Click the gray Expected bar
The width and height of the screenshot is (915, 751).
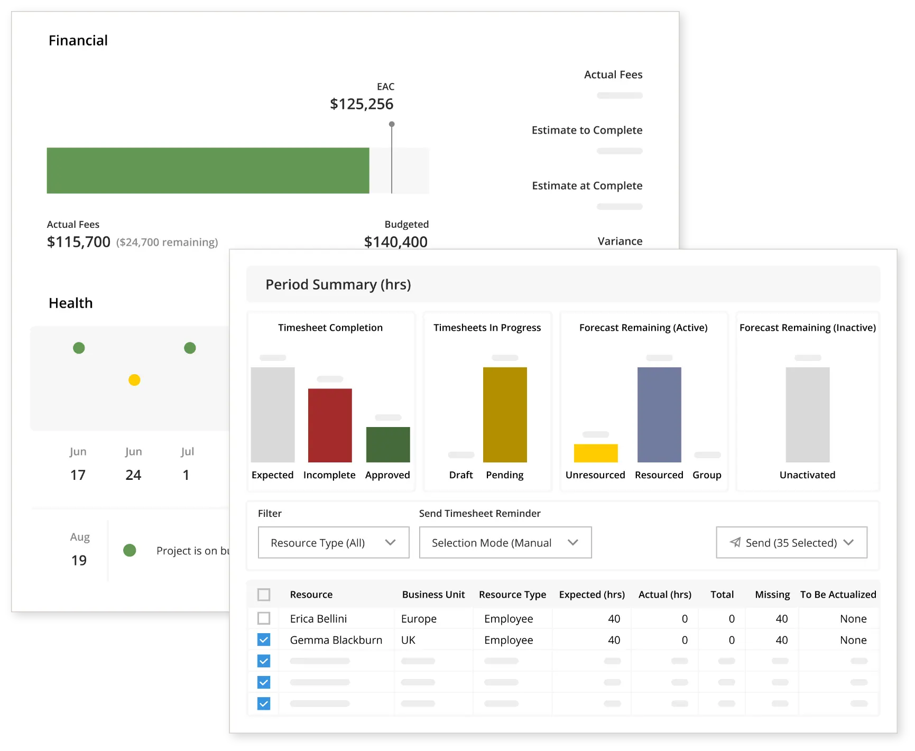click(273, 415)
